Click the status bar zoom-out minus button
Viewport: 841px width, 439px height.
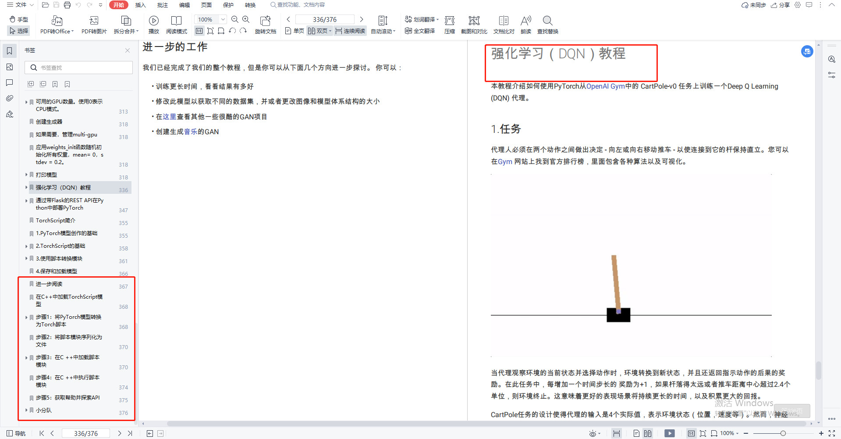point(745,433)
